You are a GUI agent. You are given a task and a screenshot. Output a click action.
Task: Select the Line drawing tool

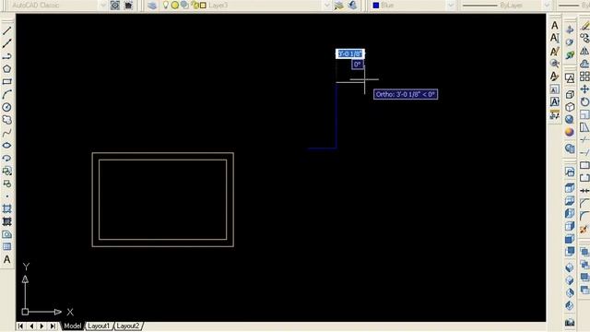click(x=6, y=30)
